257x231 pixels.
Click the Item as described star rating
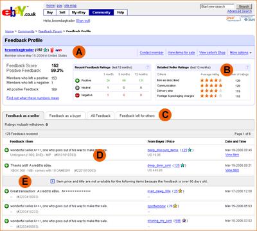(x=211, y=80)
